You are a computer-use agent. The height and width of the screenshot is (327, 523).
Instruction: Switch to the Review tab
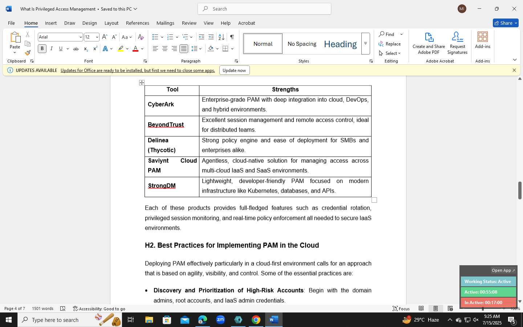[189, 23]
